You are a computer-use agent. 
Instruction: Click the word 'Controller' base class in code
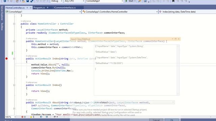pos(67,24)
